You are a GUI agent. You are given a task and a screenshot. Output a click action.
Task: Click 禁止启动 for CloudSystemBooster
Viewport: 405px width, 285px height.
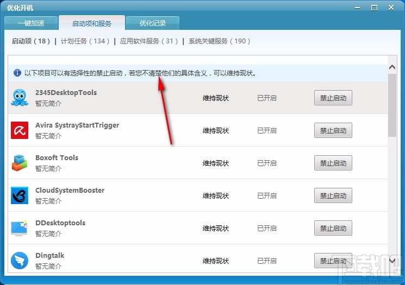[x=333, y=195]
